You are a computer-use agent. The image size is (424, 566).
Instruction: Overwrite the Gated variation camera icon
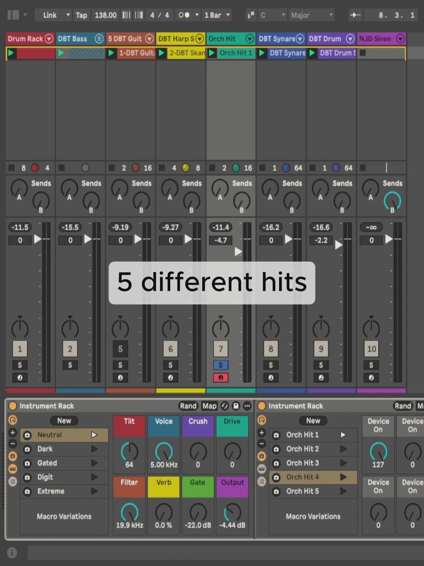tap(27, 463)
